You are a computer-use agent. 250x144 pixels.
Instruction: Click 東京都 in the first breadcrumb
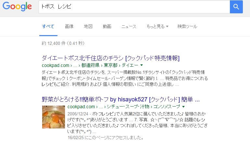[111, 65]
